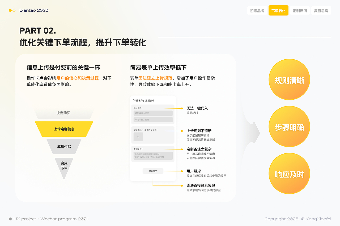The height and width of the screenshot is (226, 340).
Task: Click the 规则清晰 orange circle
Action: click(x=289, y=79)
